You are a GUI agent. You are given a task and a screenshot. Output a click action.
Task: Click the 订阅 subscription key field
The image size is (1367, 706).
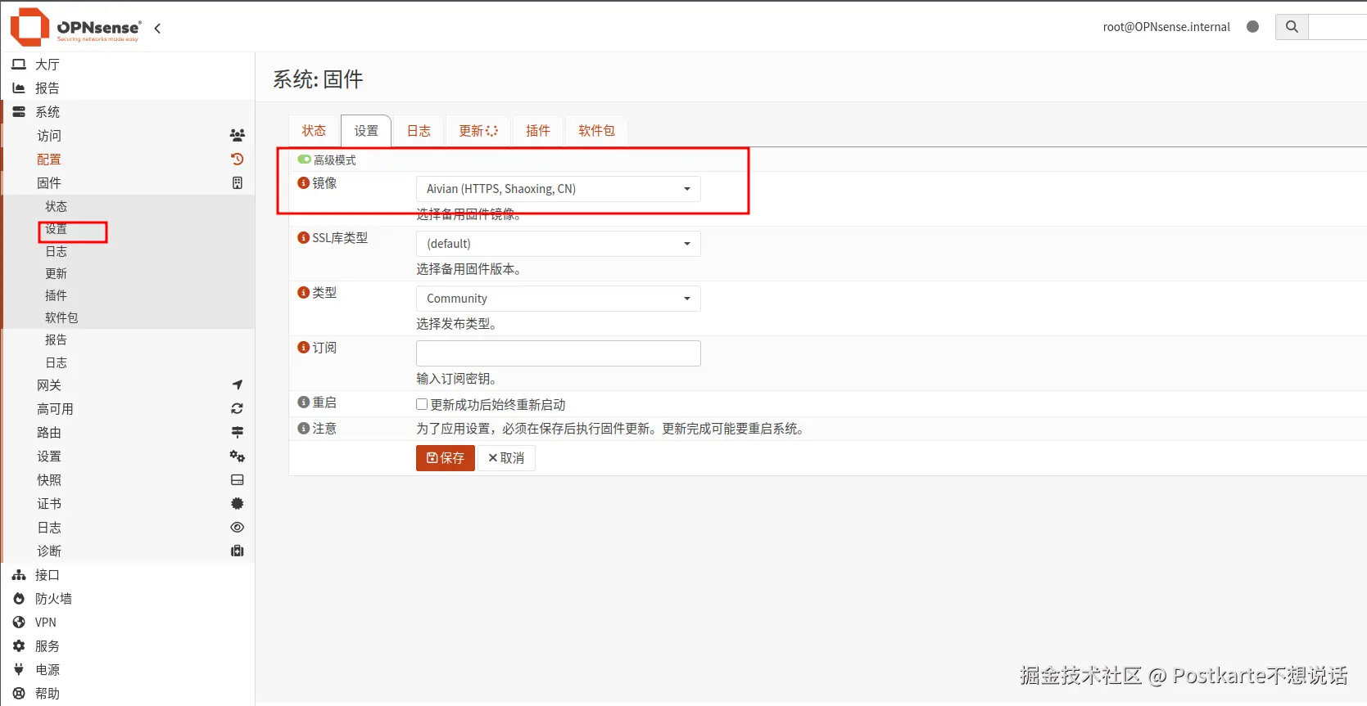(x=559, y=353)
